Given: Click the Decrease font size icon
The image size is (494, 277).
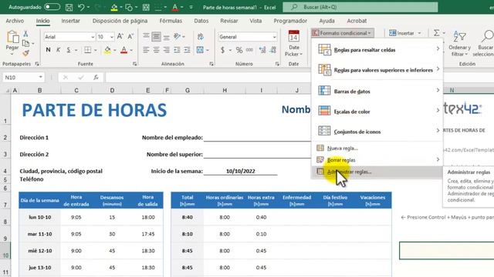Looking at the screenshot, I should pyautogui.click(x=130, y=37).
